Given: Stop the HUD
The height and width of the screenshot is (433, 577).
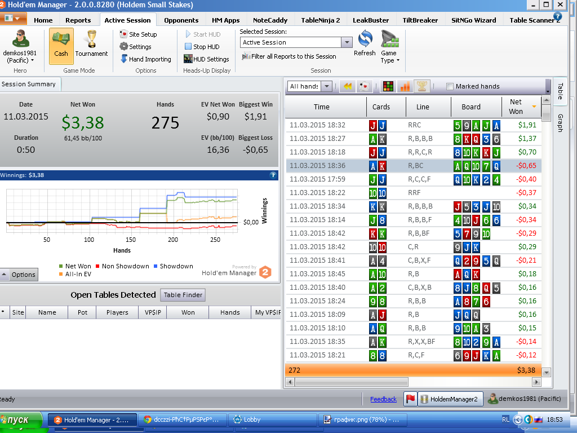Looking at the screenshot, I should [202, 47].
